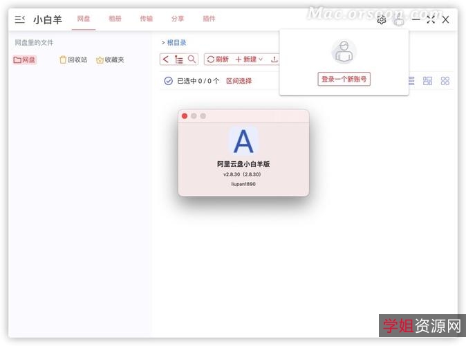The width and height of the screenshot is (466, 346).
Task: Click the upload icon in toolbar
Action: pyautogui.click(x=274, y=60)
